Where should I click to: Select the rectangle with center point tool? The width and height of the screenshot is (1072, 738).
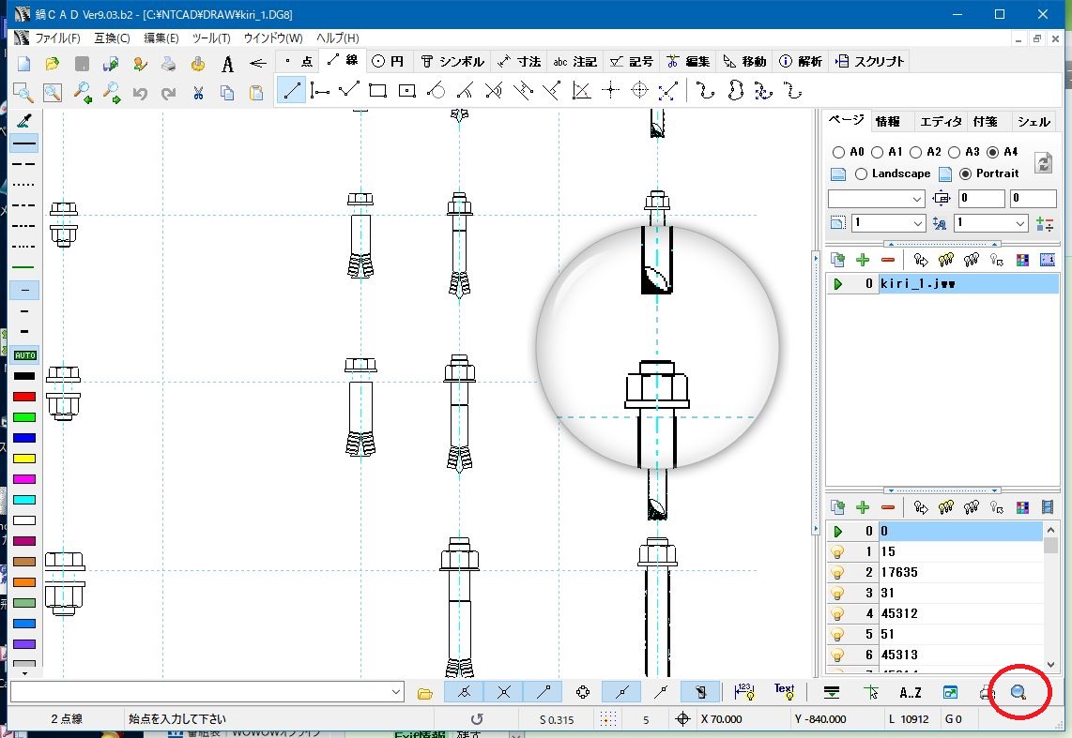406,90
